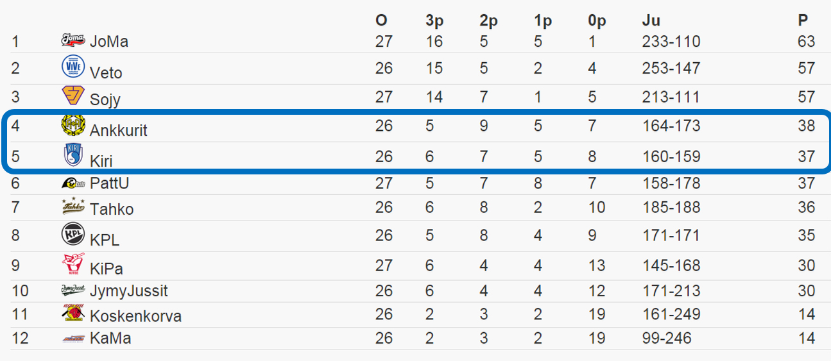
Task: Select the P points column header
Action: 803,21
